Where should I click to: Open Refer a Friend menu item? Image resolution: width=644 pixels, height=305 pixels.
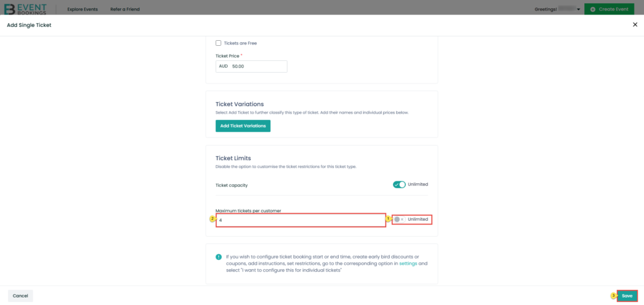(x=125, y=9)
